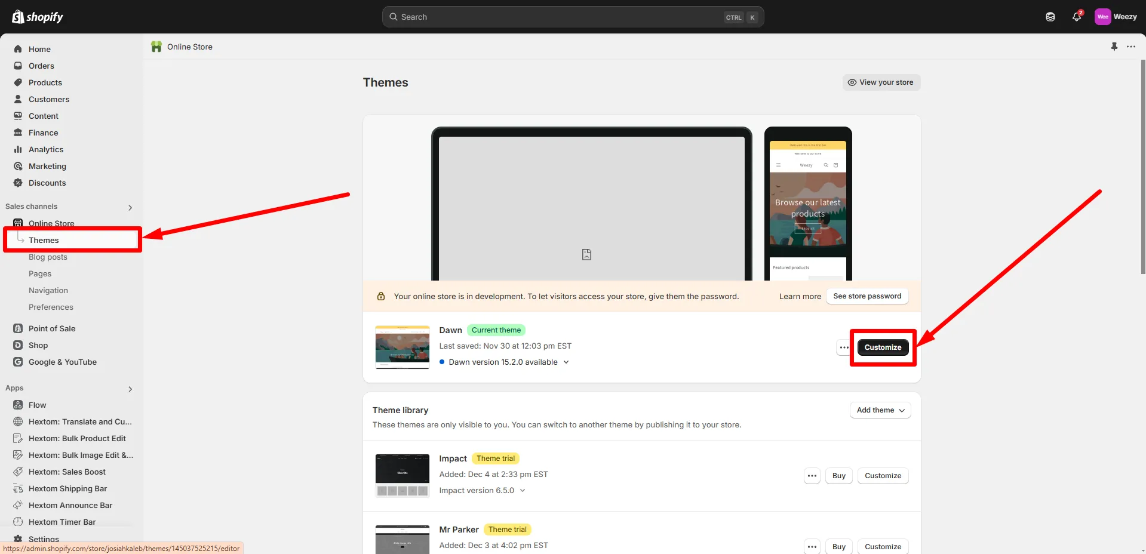Click See store password button

(x=867, y=296)
